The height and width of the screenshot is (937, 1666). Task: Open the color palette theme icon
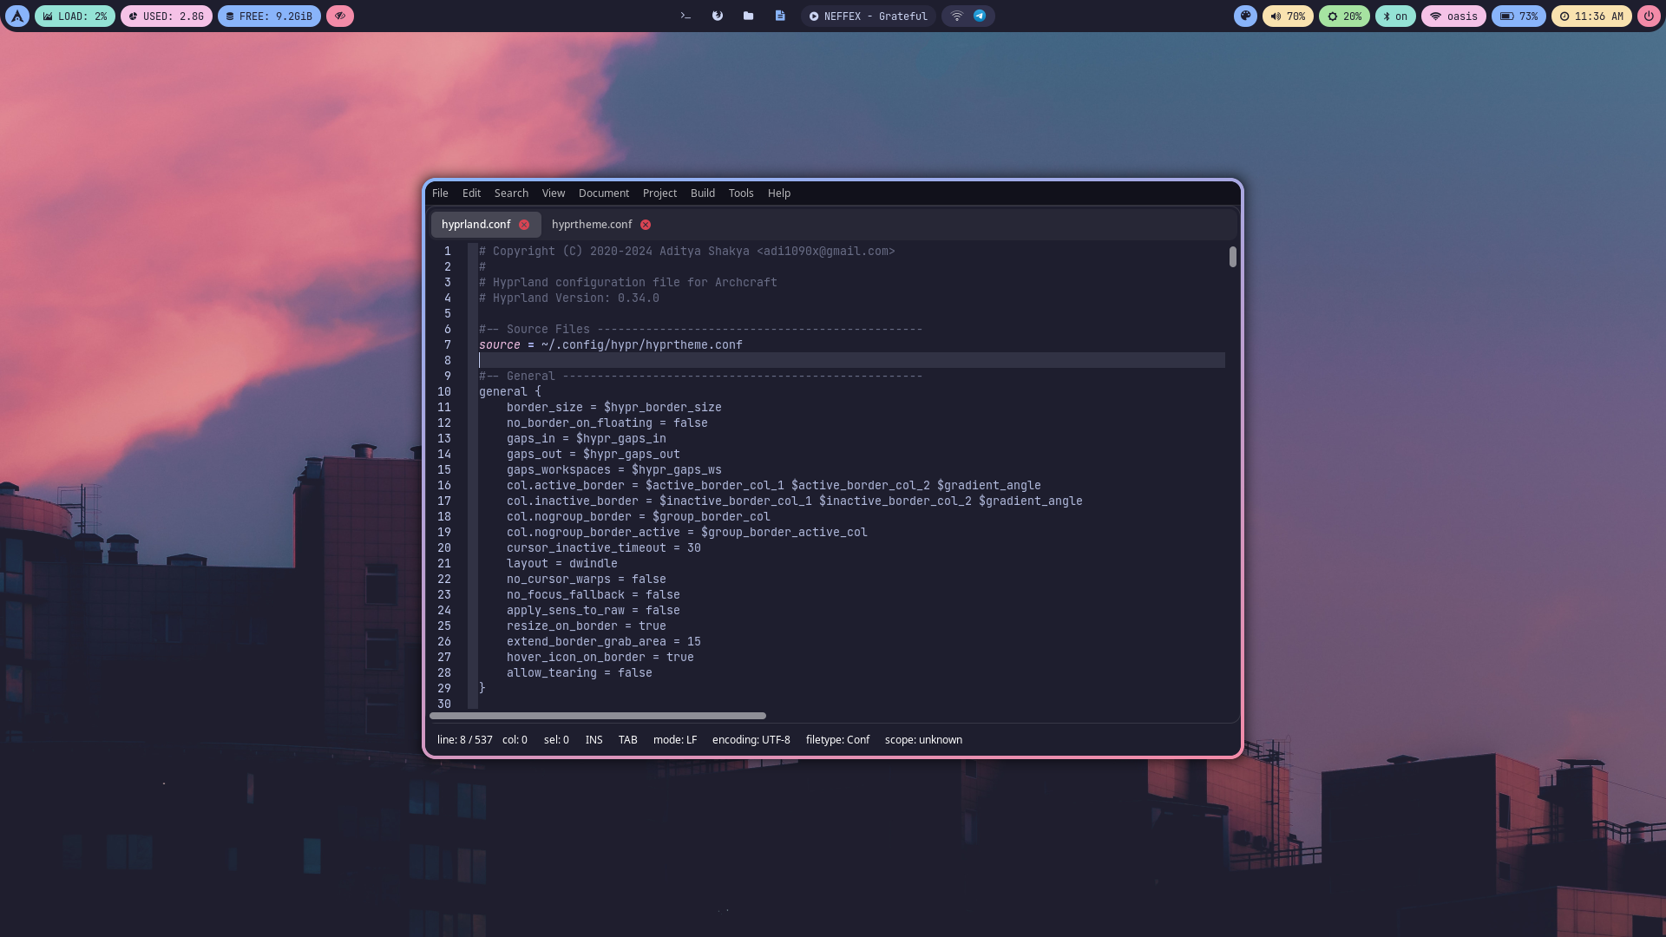pyautogui.click(x=1245, y=16)
